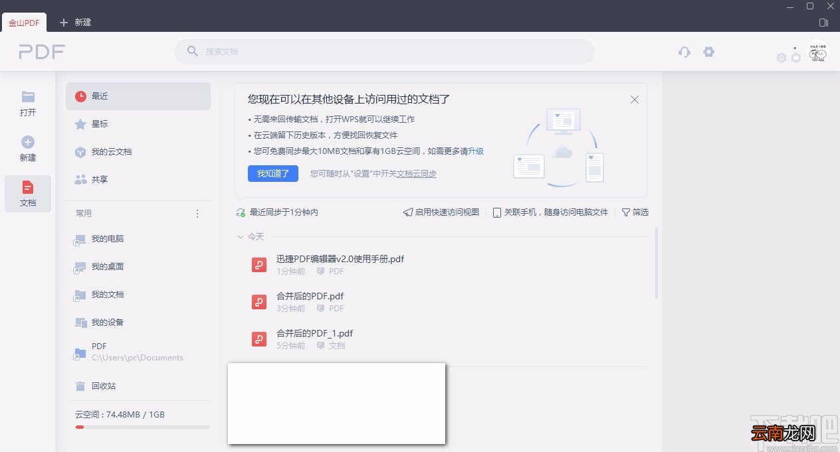Open the 合并后的PDF_1.pdf file
This screenshot has width=840, height=452.
click(x=314, y=333)
